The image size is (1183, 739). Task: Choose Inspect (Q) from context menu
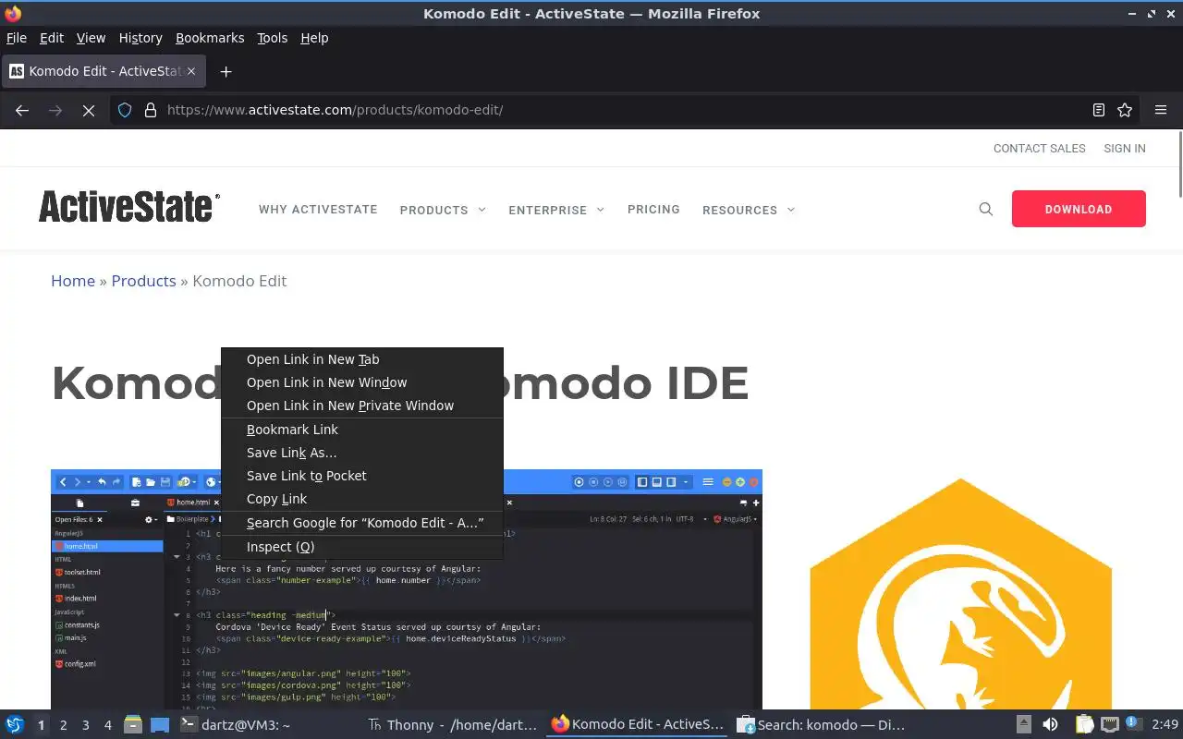(362, 547)
